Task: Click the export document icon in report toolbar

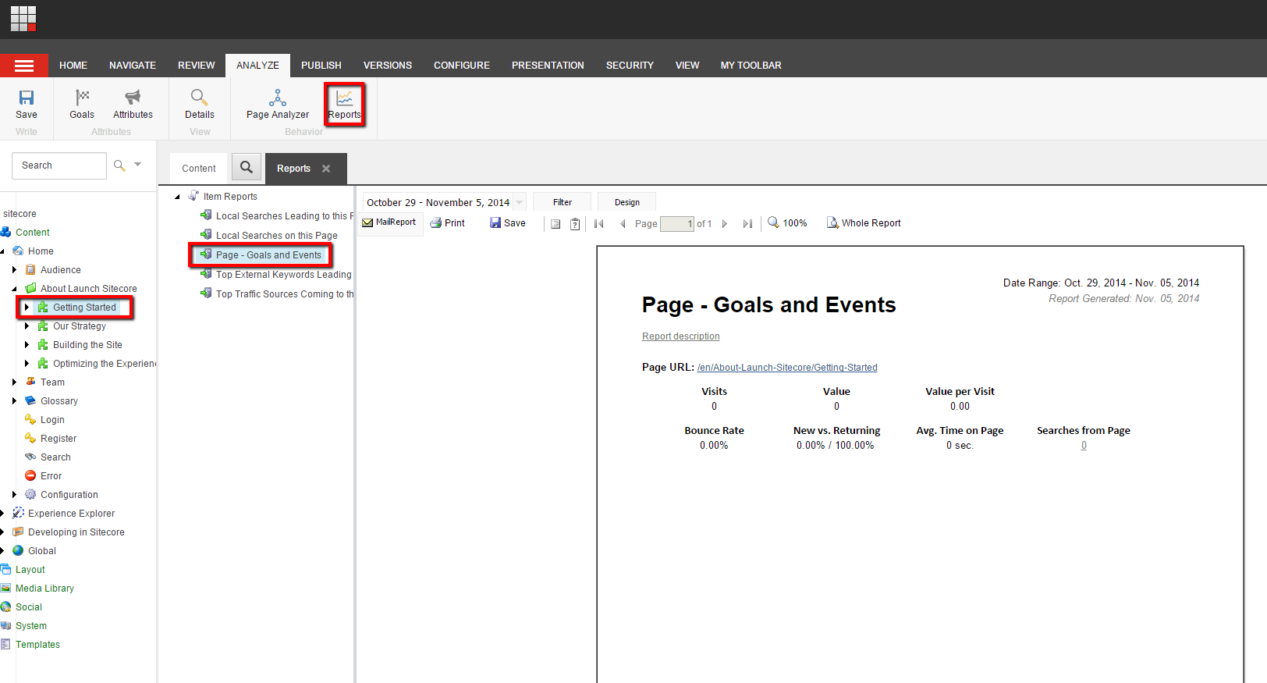Action: pyautogui.click(x=555, y=224)
